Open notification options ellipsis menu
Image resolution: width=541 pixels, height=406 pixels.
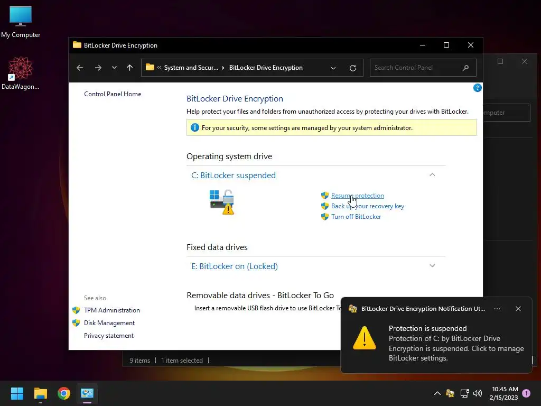click(x=497, y=309)
